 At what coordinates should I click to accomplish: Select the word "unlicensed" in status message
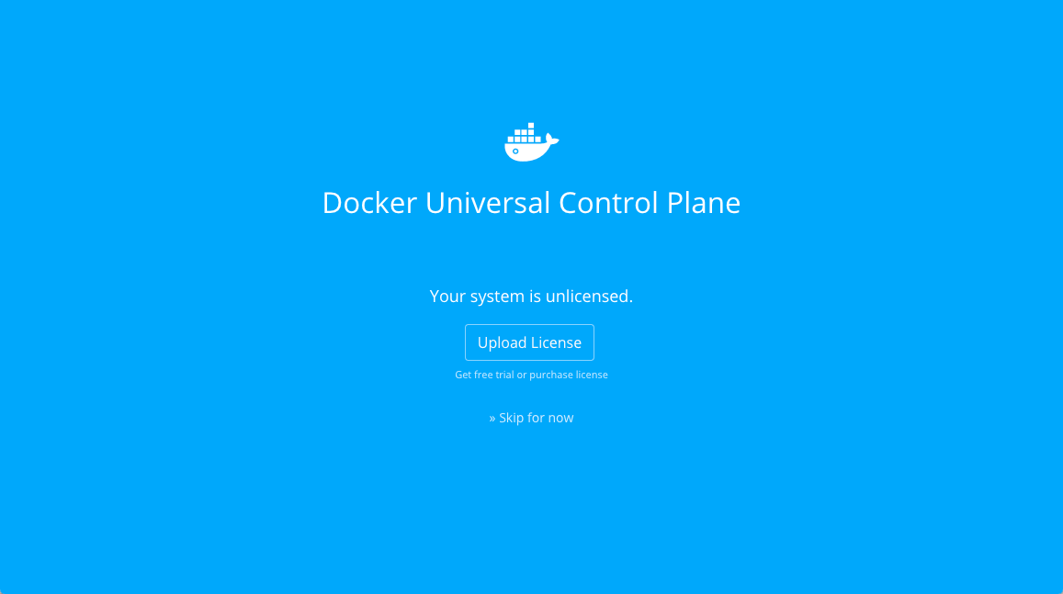(x=587, y=296)
